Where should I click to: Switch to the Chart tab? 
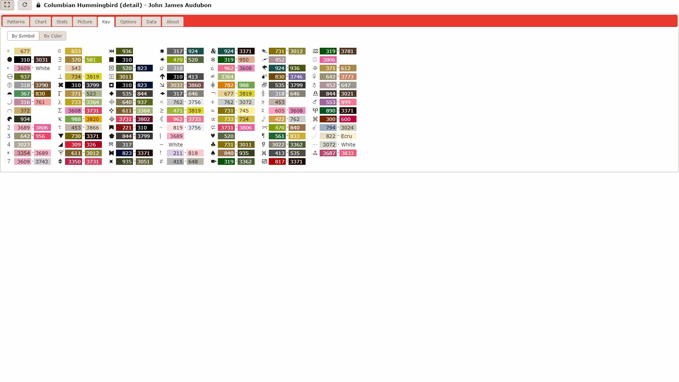coord(40,22)
